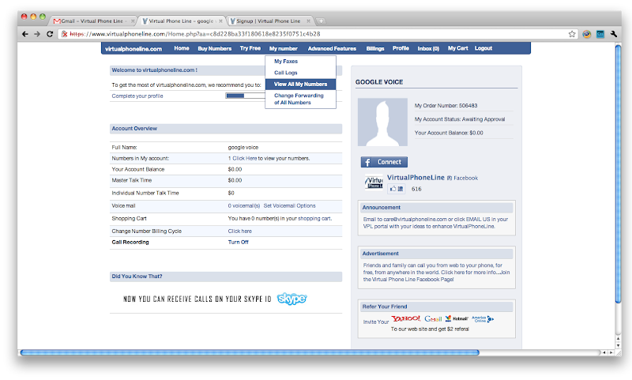632x380 pixels.
Task: Open the My number menu
Action: [284, 48]
